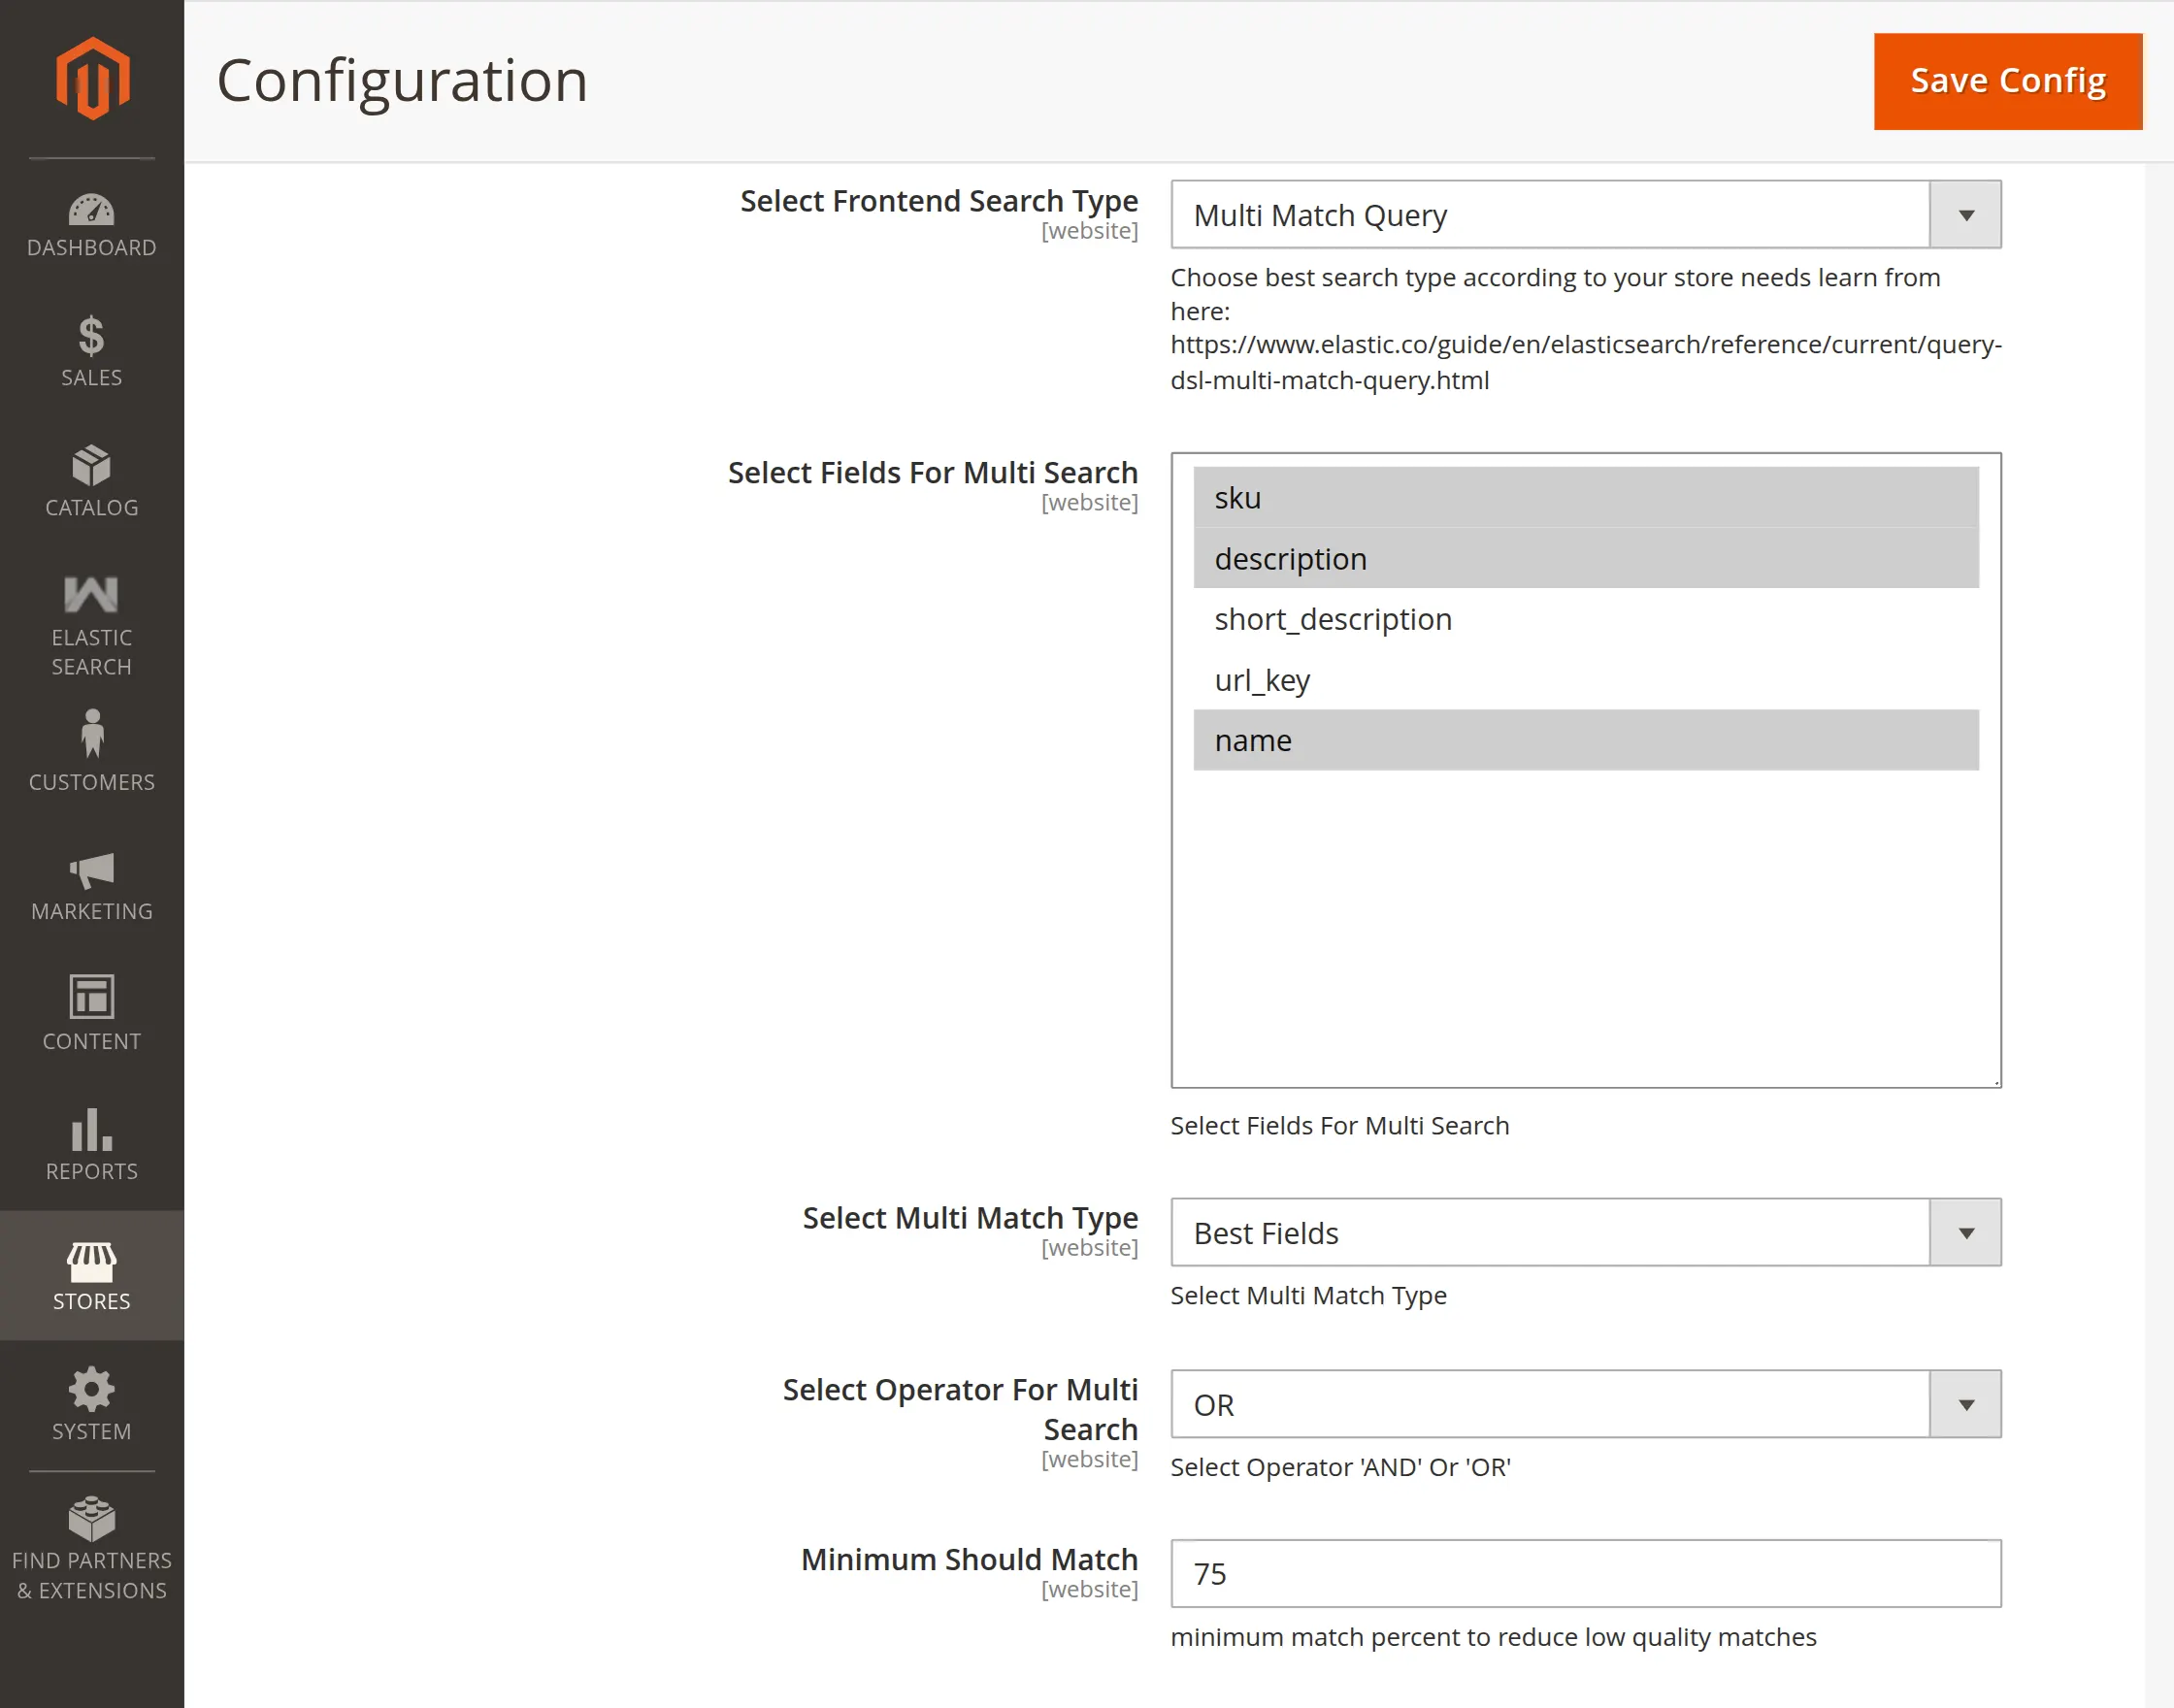Image resolution: width=2174 pixels, height=1708 pixels.
Task: Expand the Frontend Search Type dropdown
Action: (1585, 214)
